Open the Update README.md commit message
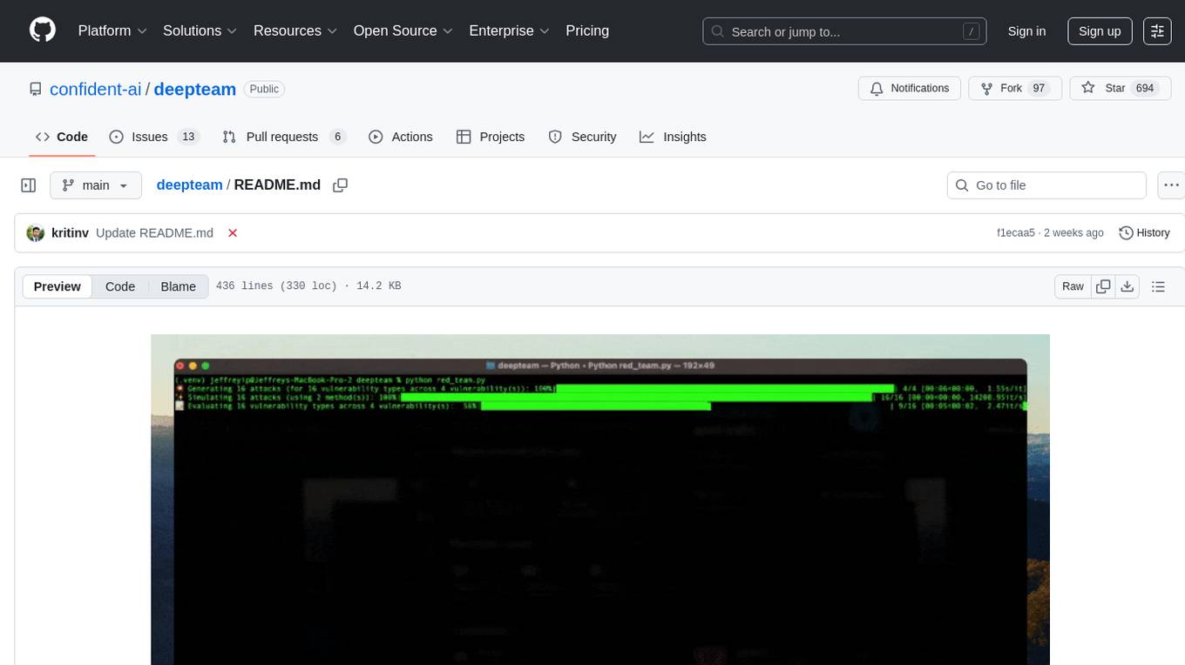 [x=154, y=233]
